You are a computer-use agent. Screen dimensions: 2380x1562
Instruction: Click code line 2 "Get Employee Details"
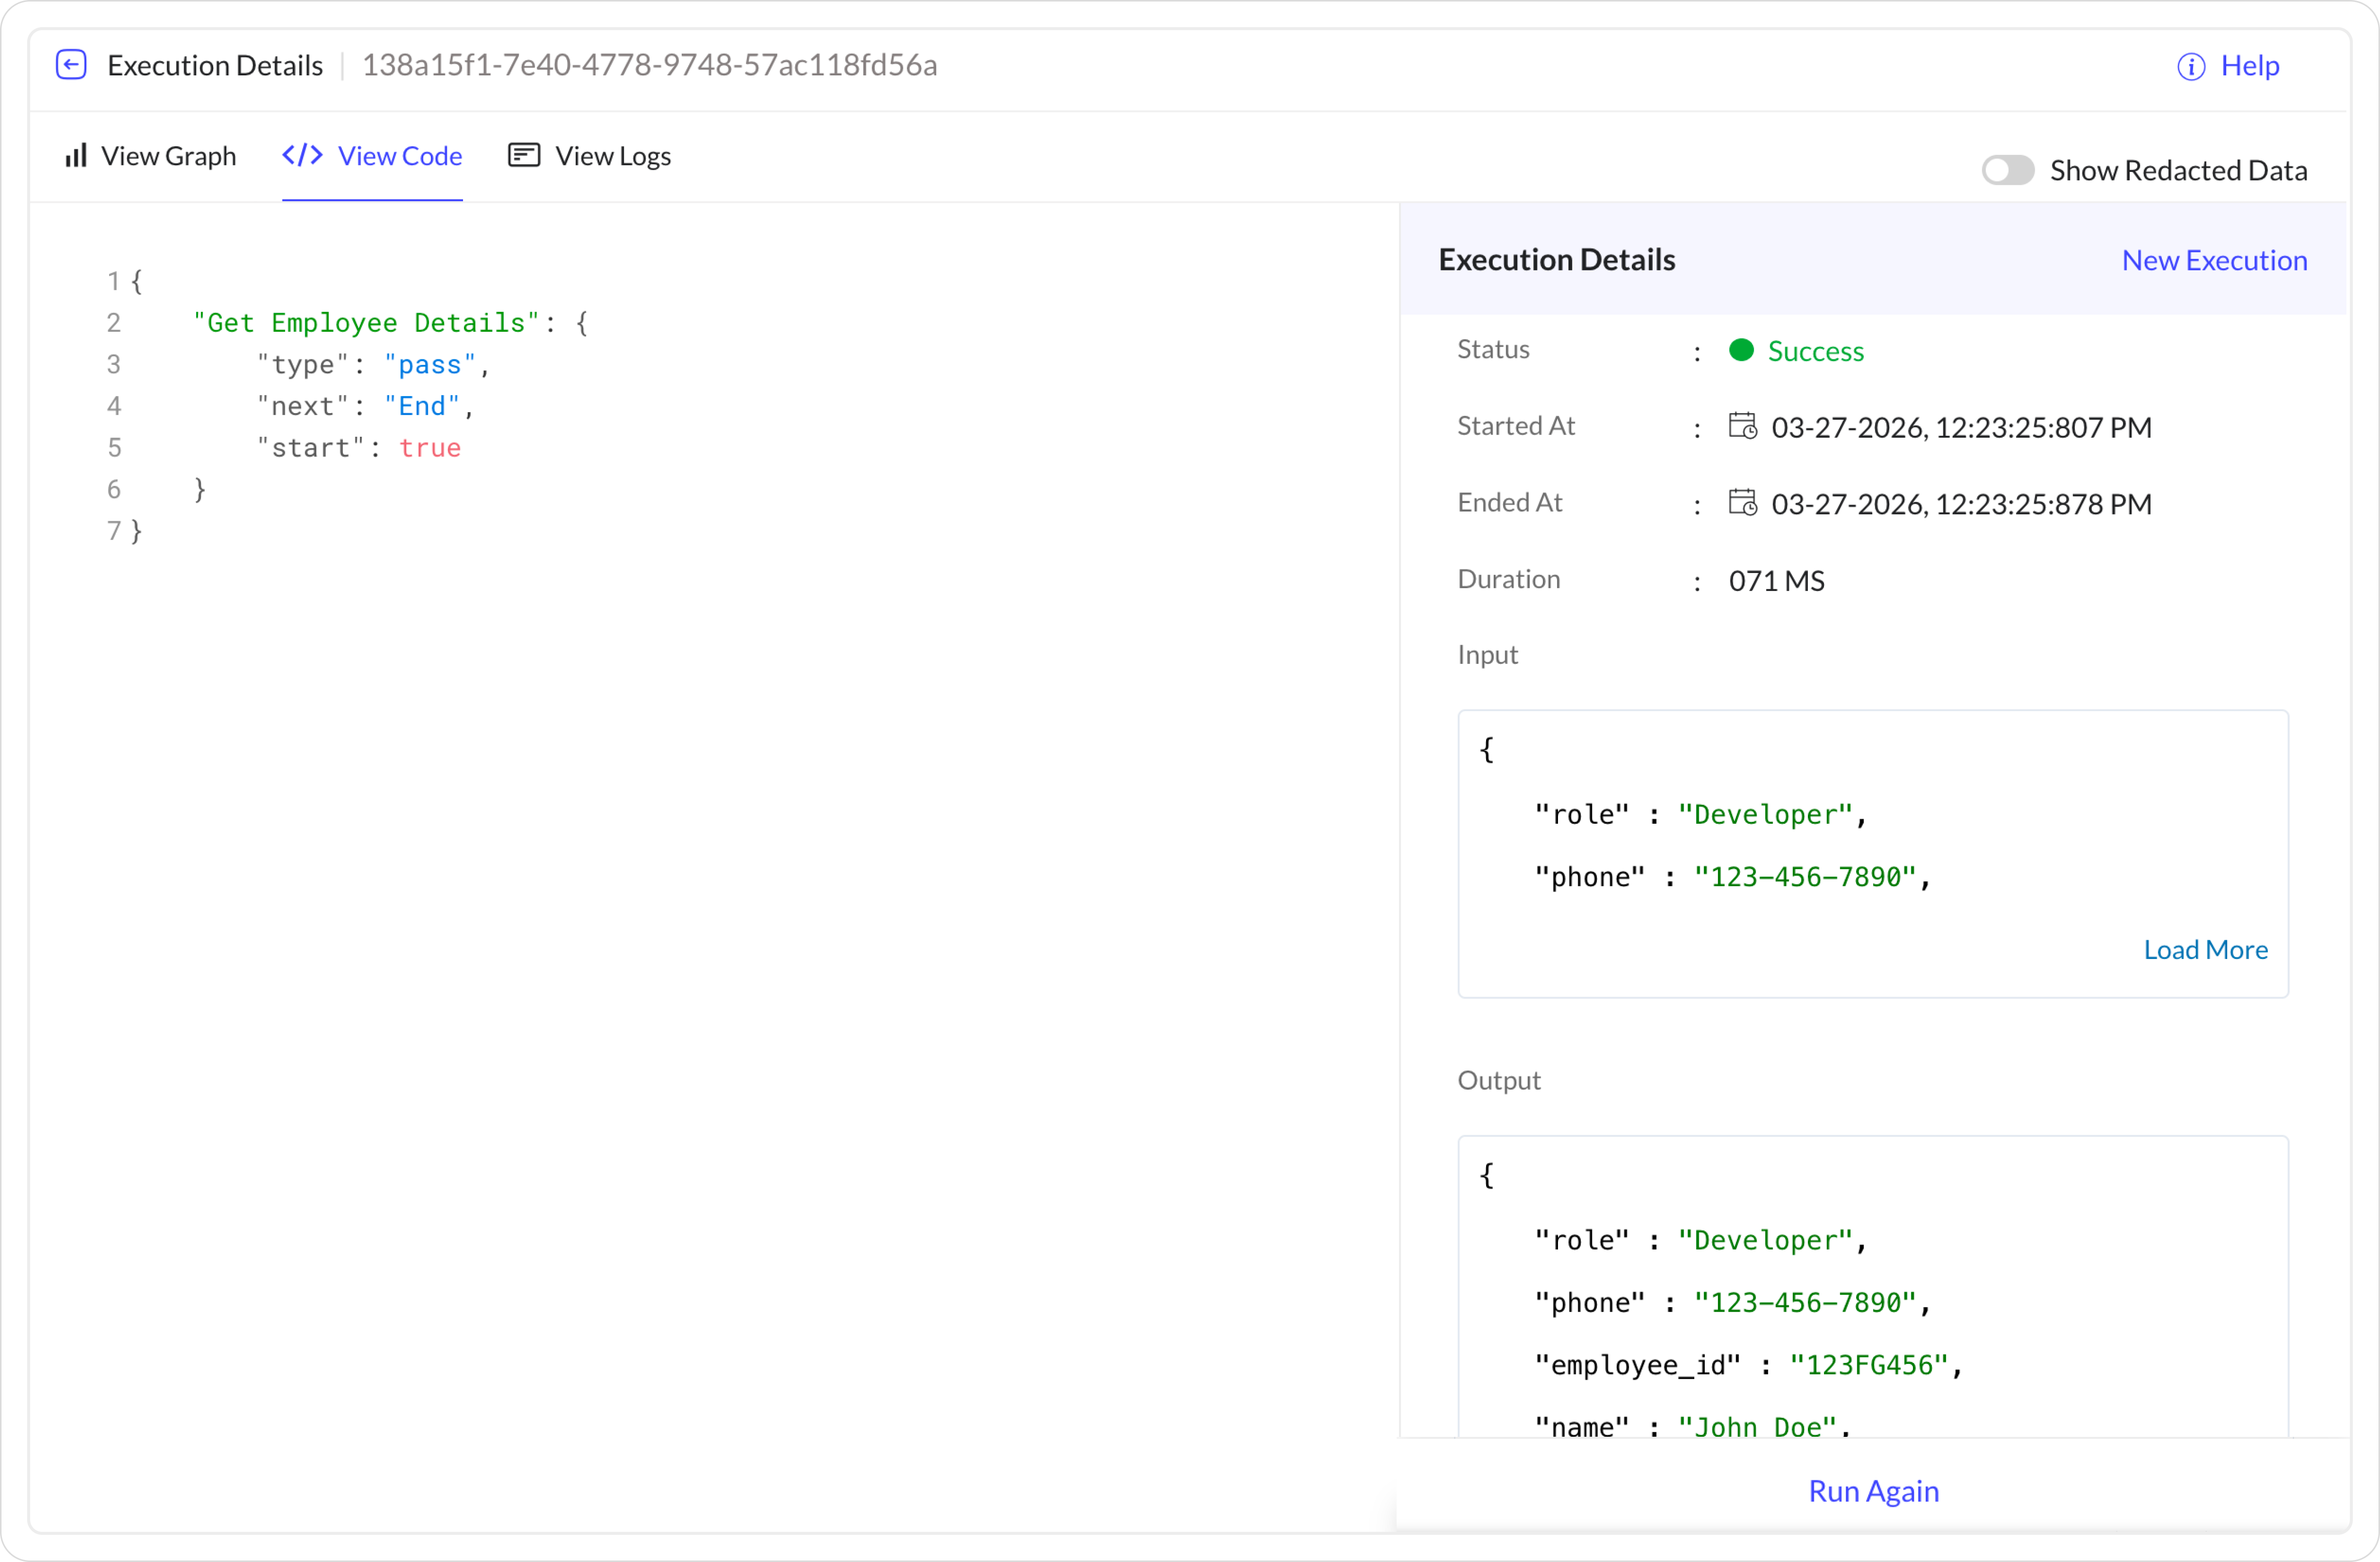click(366, 323)
